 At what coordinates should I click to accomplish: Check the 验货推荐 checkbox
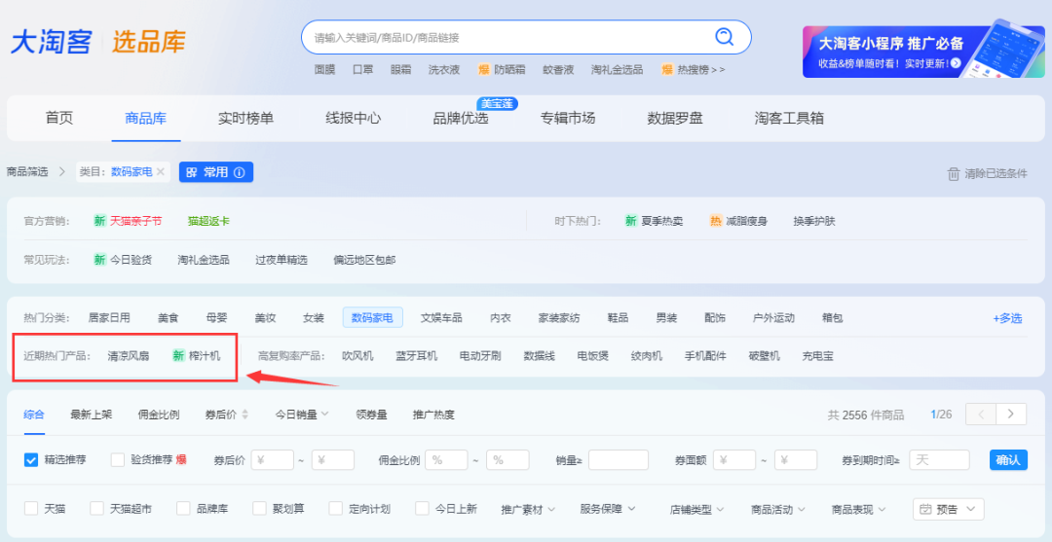118,460
